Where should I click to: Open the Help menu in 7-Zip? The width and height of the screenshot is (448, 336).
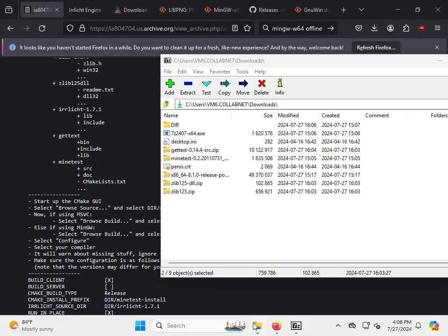click(260, 72)
